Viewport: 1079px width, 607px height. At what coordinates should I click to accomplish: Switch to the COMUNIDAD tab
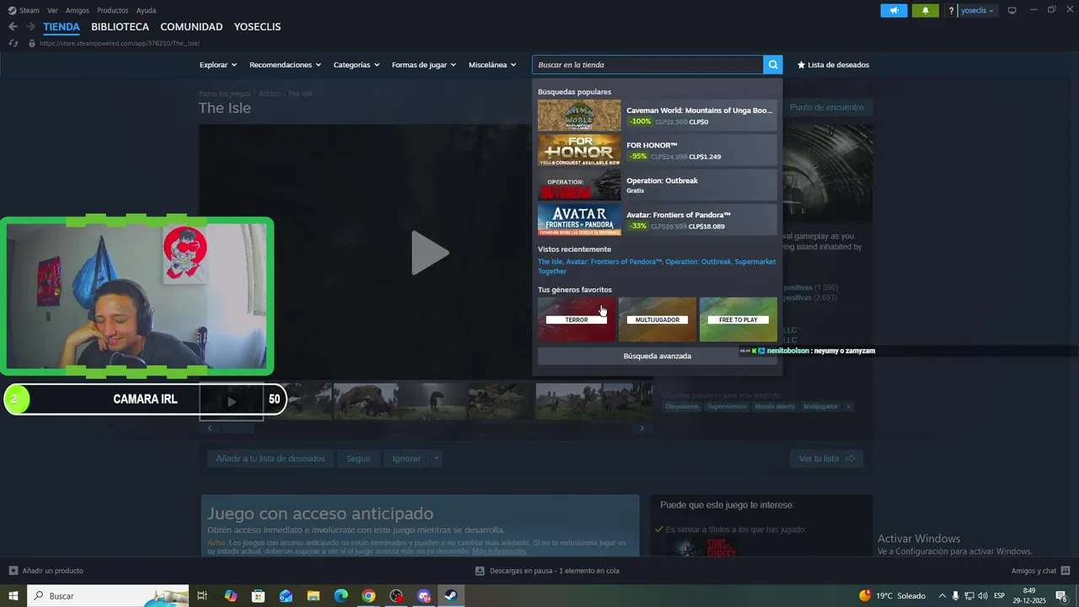coord(191,27)
